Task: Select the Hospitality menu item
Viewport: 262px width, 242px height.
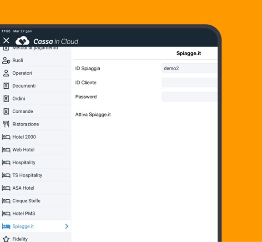Action: tap(35, 162)
